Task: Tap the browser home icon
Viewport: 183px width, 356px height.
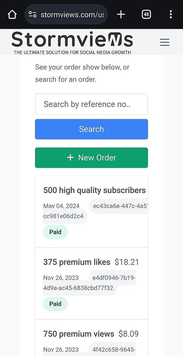Action: 12,14
